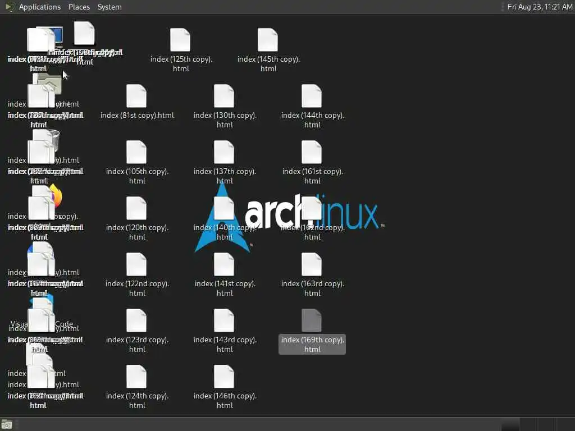The height and width of the screenshot is (431, 575).
Task: Click the label text index (122nd copy).html
Action: pos(137,288)
